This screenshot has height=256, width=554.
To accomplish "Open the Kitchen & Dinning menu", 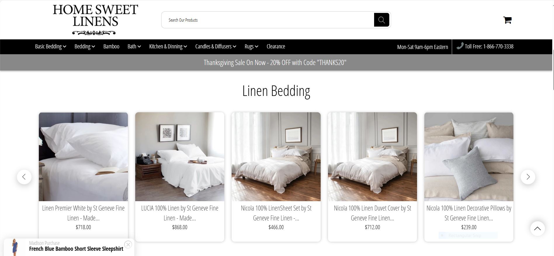I will click(x=168, y=46).
